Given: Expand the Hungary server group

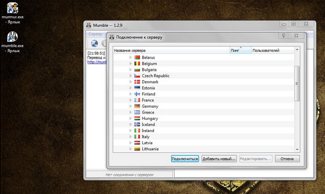Looking at the screenshot, I should [130, 118].
